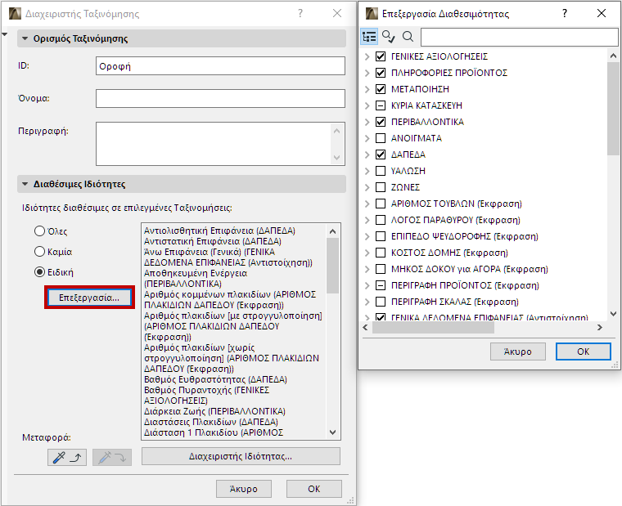Toggle ΠΛΗΡΟΦΟΡΙΕΣ ΠΡΟΪΟΝΤΟΣ checkbox
This screenshot has height=506, width=622.
coord(381,73)
